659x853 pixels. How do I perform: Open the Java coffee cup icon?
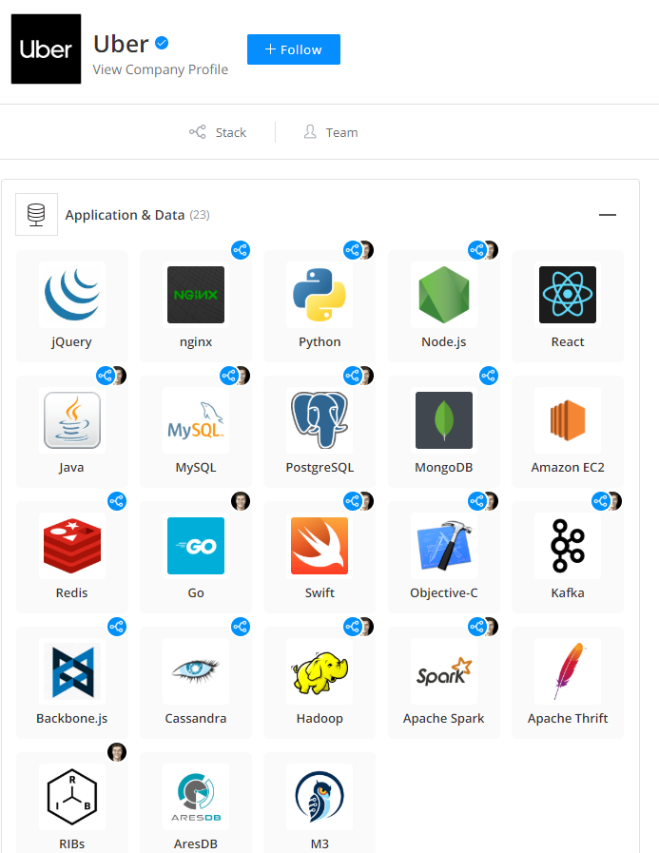click(72, 420)
